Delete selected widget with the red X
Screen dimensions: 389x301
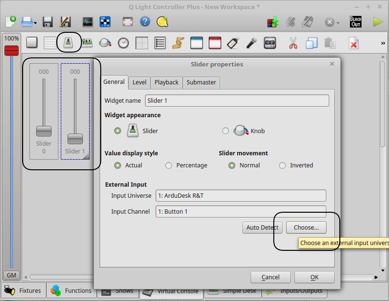tap(354, 43)
